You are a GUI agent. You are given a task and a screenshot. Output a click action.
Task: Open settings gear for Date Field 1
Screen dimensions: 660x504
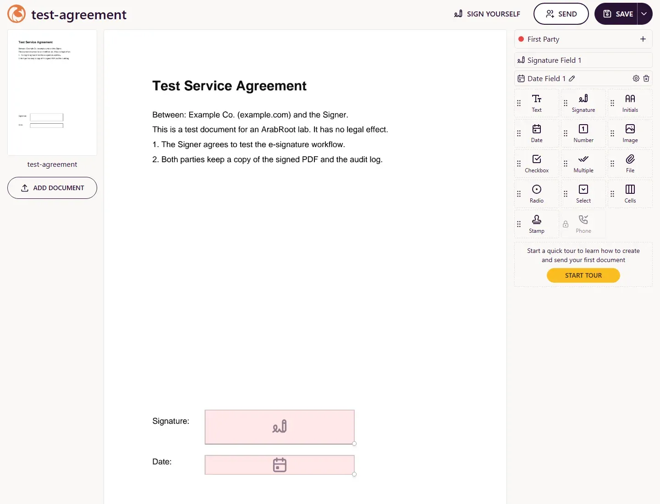pos(636,78)
